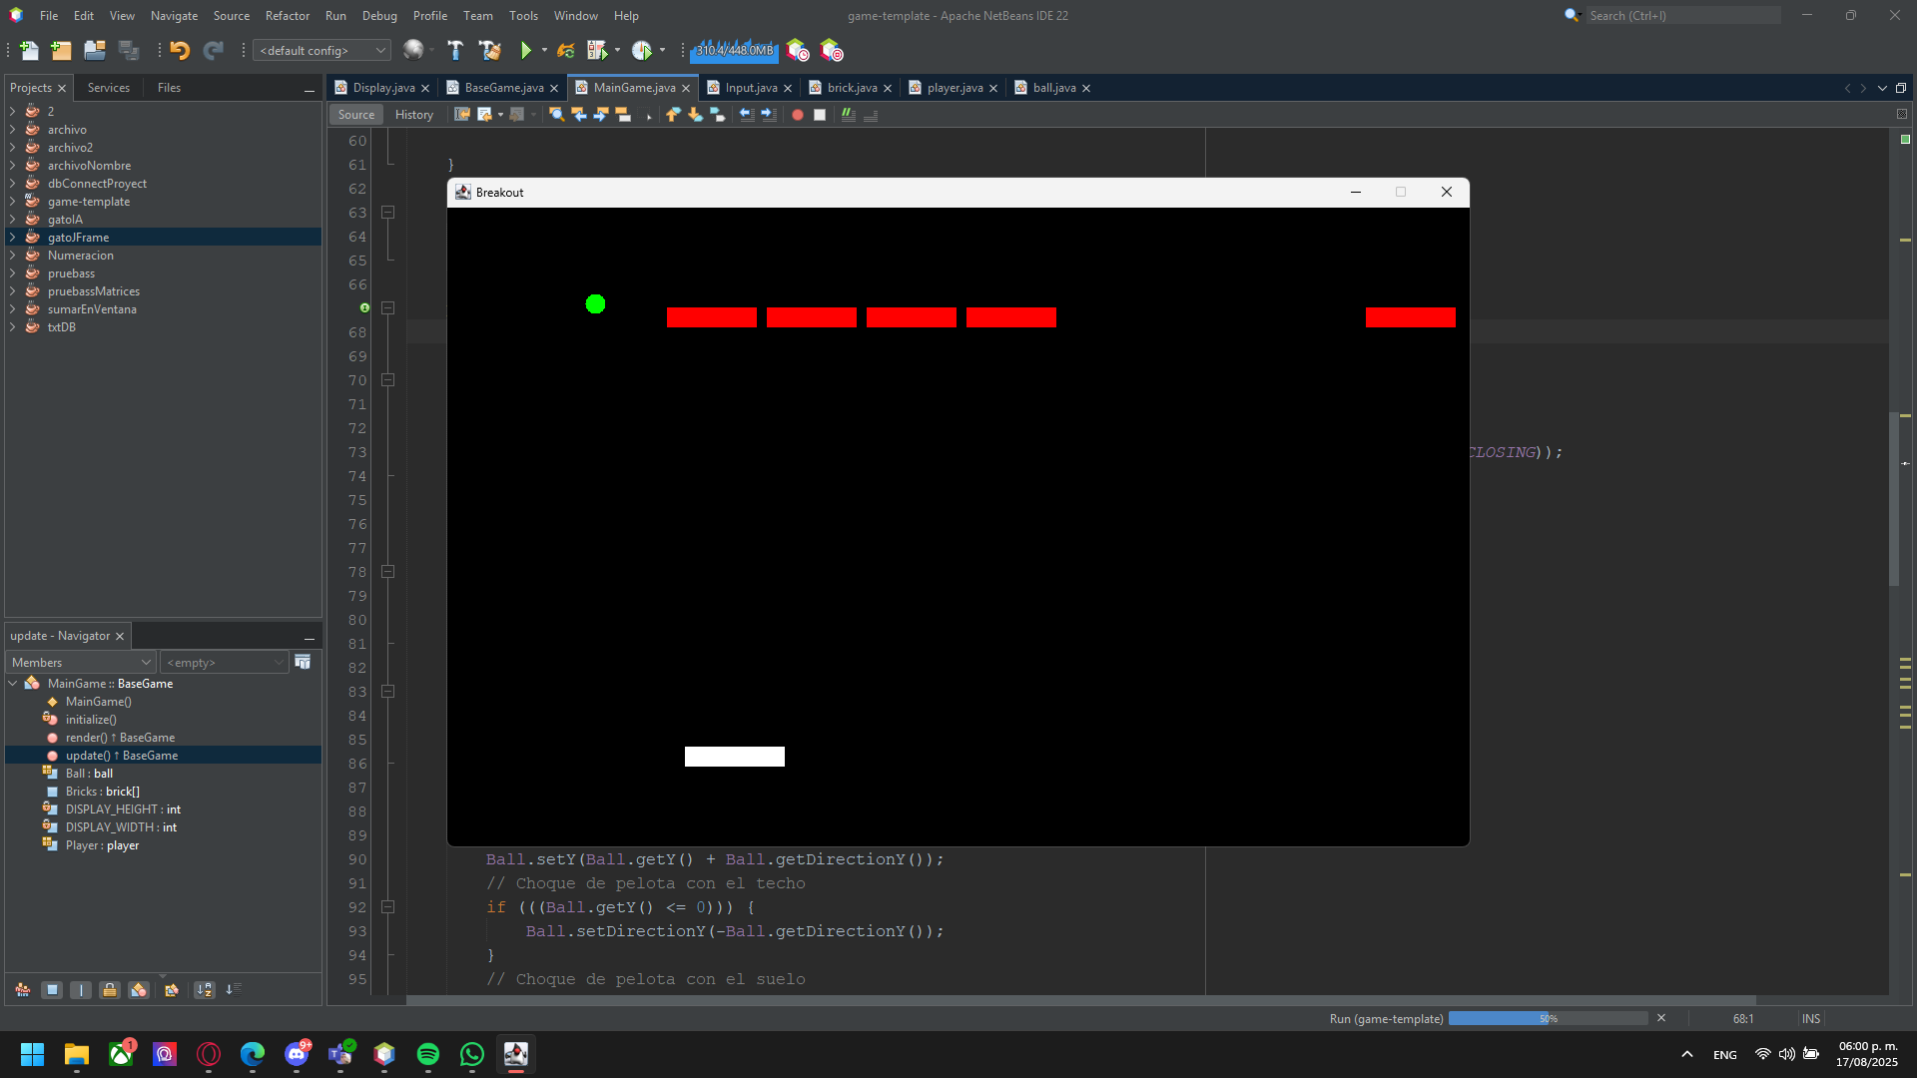Toggle Sort by Name A-Z in Navigator
Viewport: 1917px width, 1078px height.
(204, 990)
